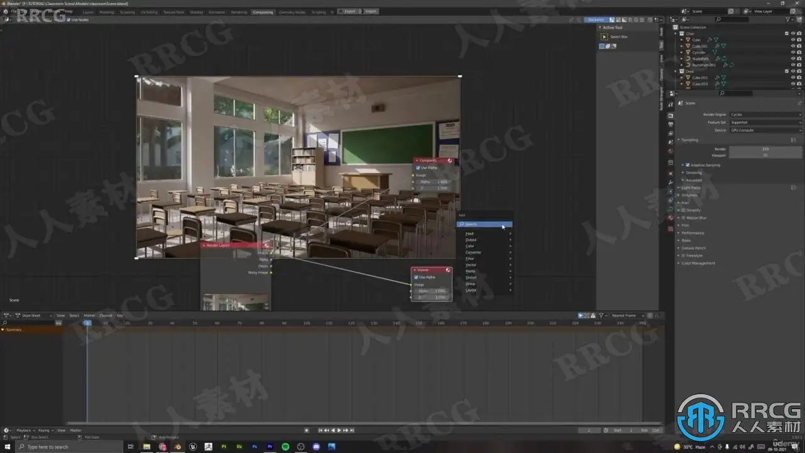Click the Viewport samples value field
The width and height of the screenshot is (805, 453).
(765, 155)
